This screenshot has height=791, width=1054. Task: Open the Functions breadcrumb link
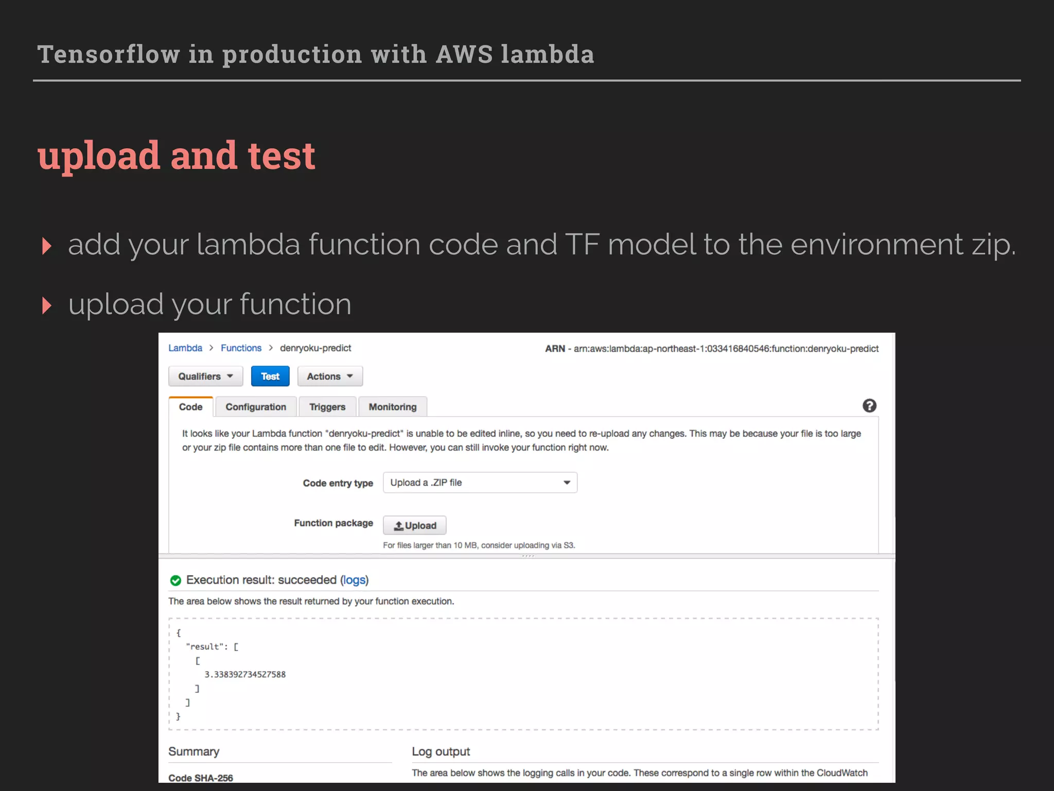(241, 348)
